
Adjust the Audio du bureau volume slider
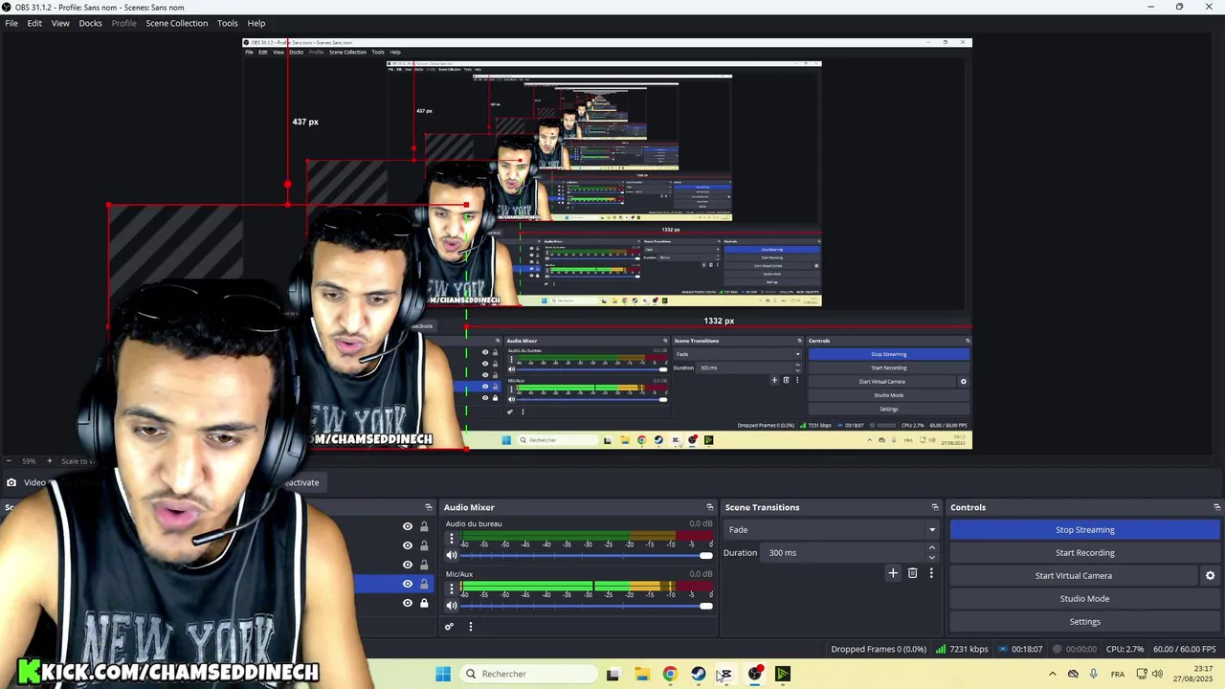tap(587, 556)
